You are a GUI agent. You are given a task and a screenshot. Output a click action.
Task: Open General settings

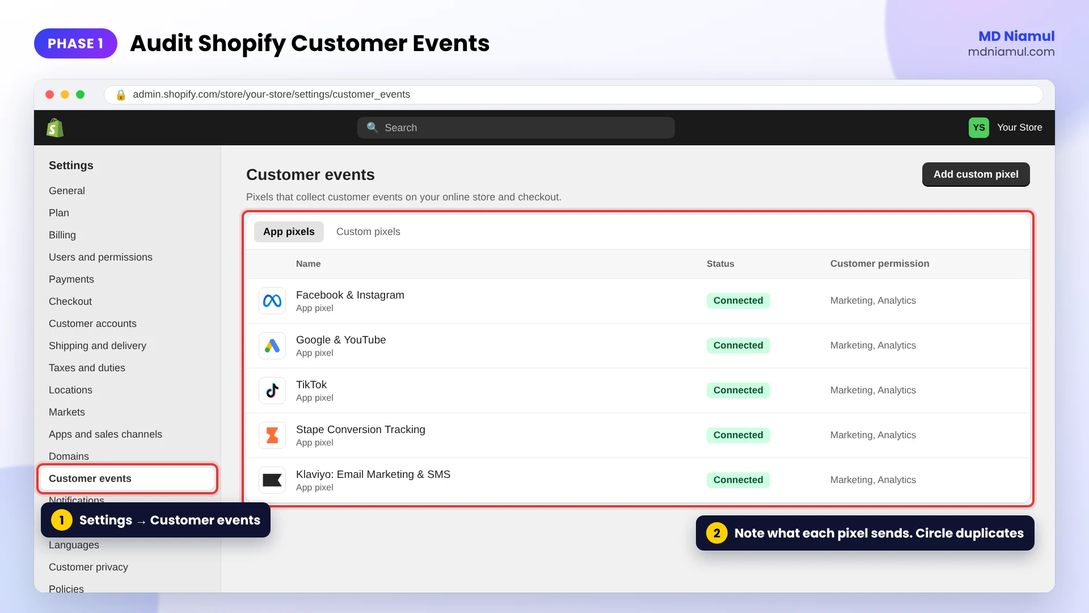(x=67, y=191)
